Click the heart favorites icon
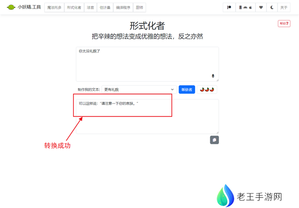The image size is (299, 208). pos(261,7)
